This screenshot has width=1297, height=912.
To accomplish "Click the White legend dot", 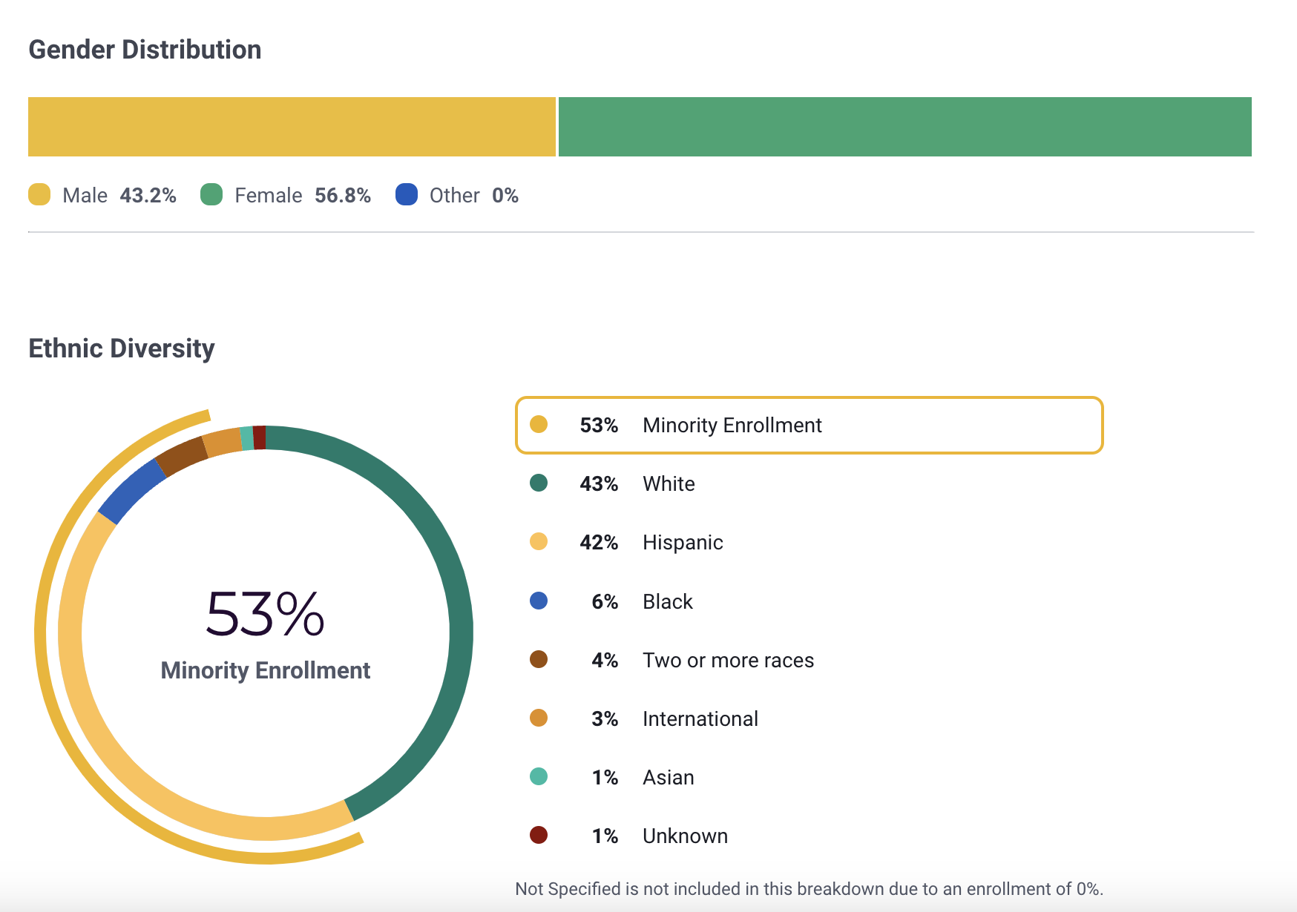I will point(539,483).
